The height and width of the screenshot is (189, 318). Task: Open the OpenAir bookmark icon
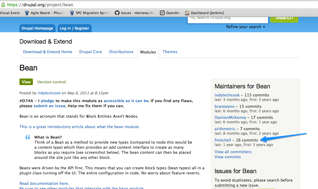(162, 13)
